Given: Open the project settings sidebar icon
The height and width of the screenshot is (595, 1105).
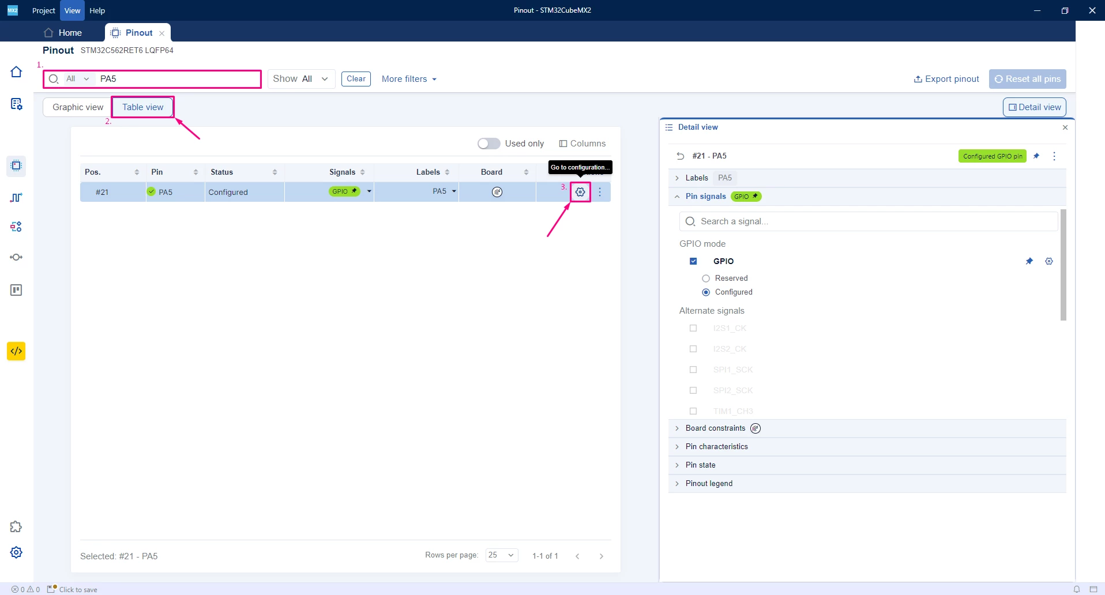Looking at the screenshot, I should pyautogui.click(x=16, y=104).
